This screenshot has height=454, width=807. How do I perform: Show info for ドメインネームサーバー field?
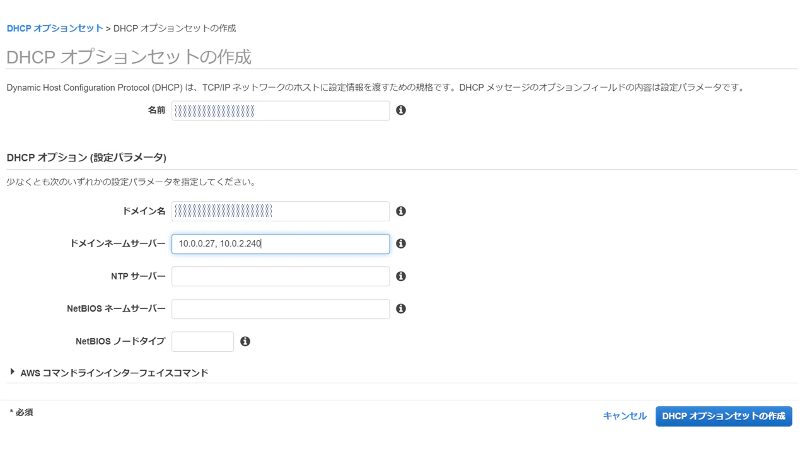(x=401, y=243)
